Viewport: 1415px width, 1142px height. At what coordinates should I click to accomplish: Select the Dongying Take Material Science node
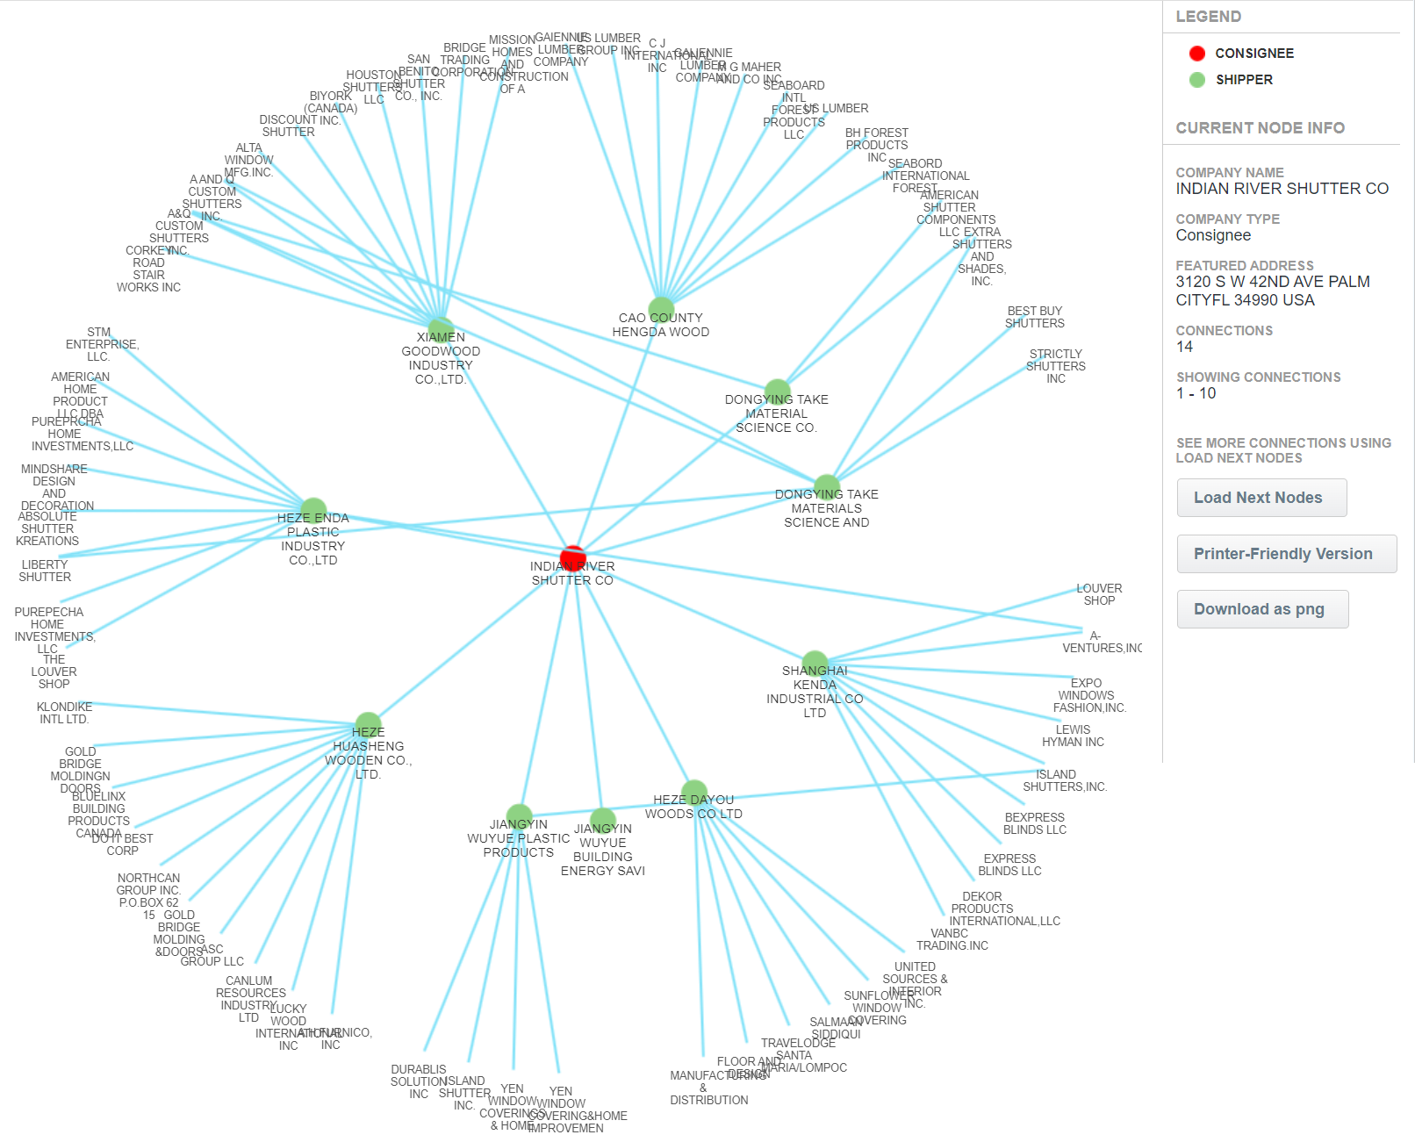click(x=777, y=391)
